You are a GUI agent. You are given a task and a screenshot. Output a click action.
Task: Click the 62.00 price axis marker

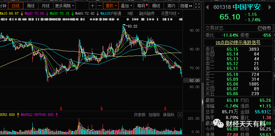[192, 80]
